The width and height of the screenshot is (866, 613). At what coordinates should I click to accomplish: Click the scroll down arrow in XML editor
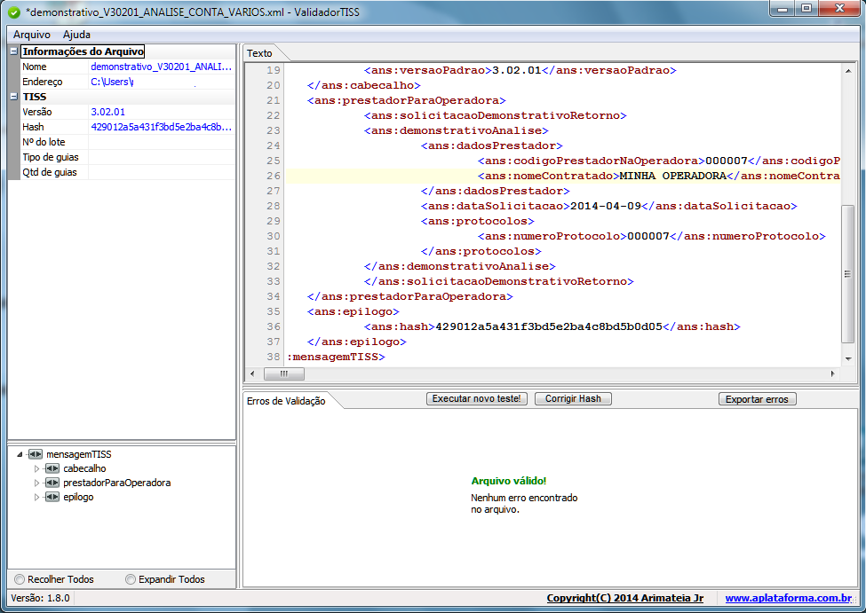coord(847,358)
